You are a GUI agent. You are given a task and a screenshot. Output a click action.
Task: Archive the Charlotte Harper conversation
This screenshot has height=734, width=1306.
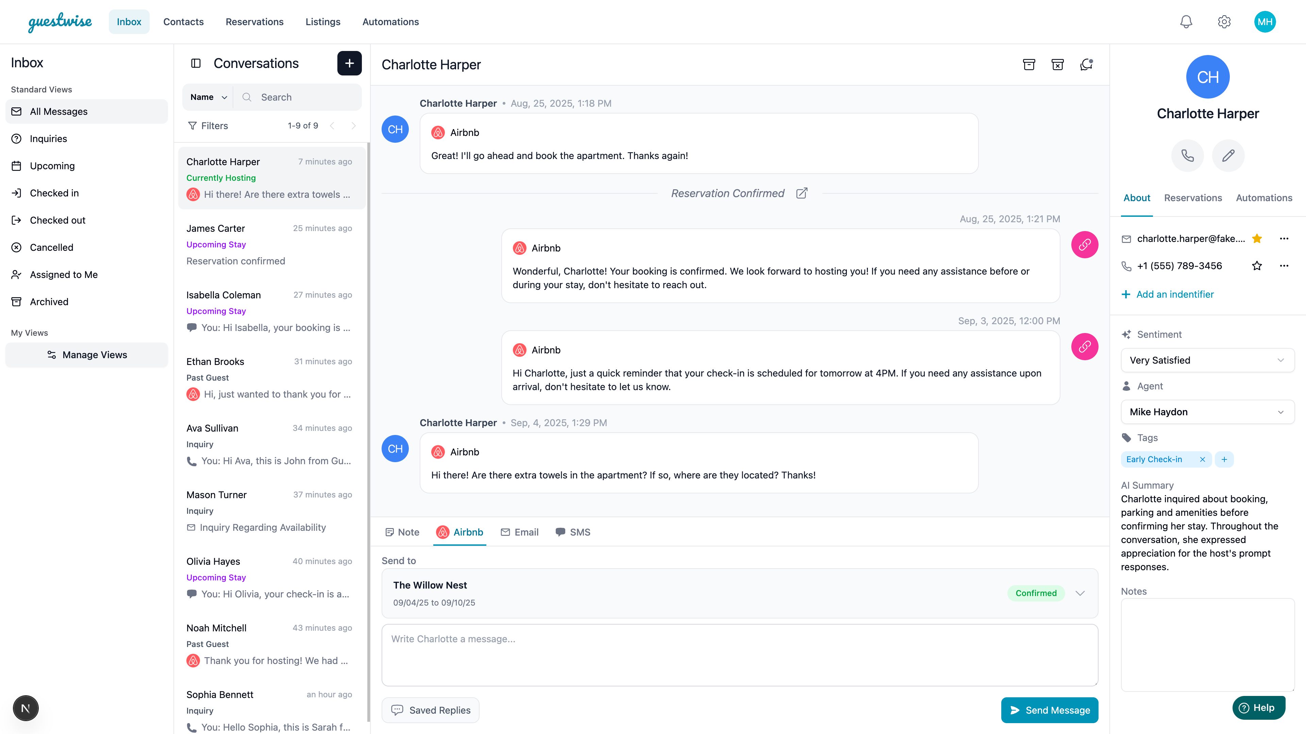pyautogui.click(x=1029, y=64)
